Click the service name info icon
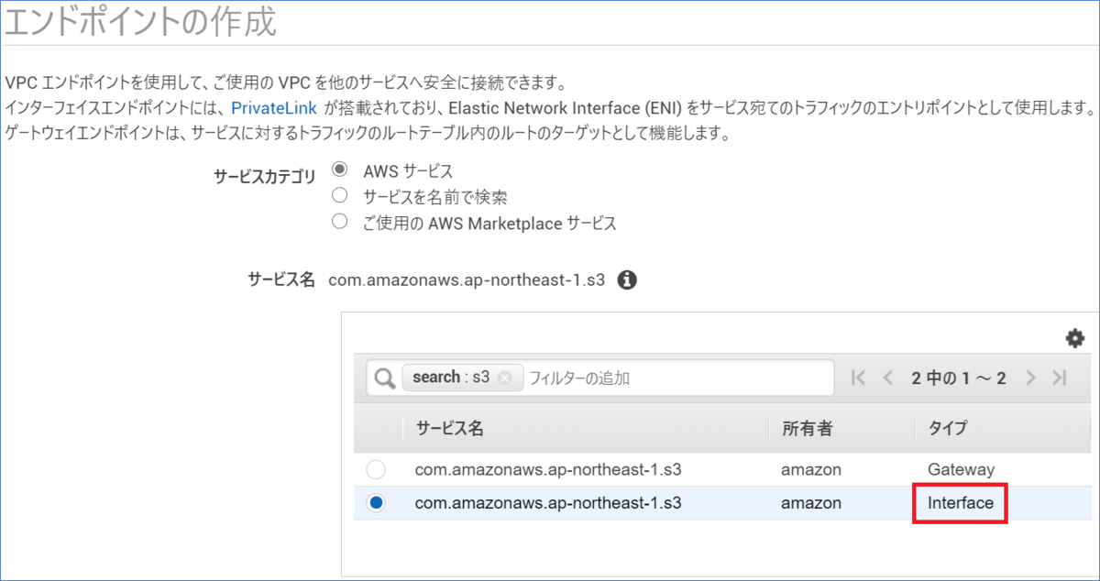The height and width of the screenshot is (581, 1100). point(627,280)
